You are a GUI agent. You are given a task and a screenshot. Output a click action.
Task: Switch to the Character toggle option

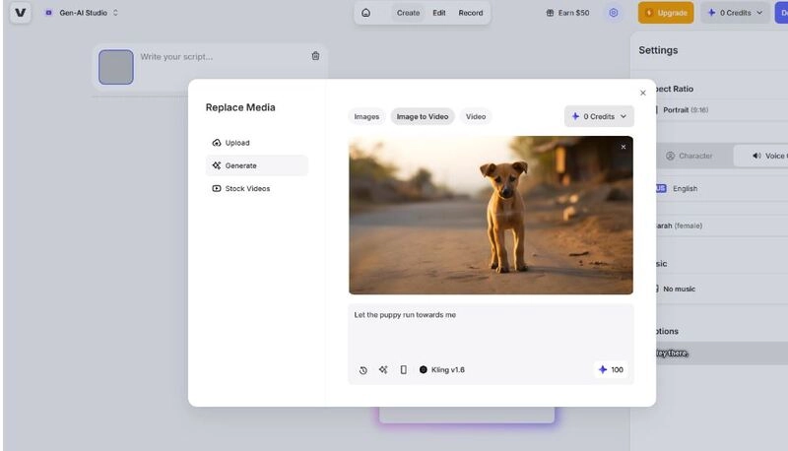[689, 156]
